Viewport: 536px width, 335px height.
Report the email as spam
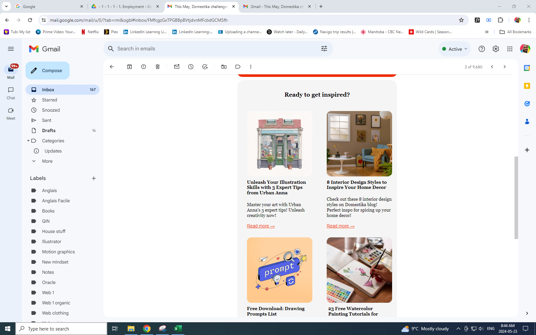point(144,67)
